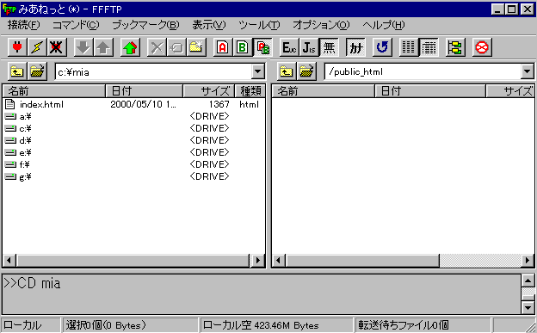Select automatic transfer mode by extension

tap(262, 47)
